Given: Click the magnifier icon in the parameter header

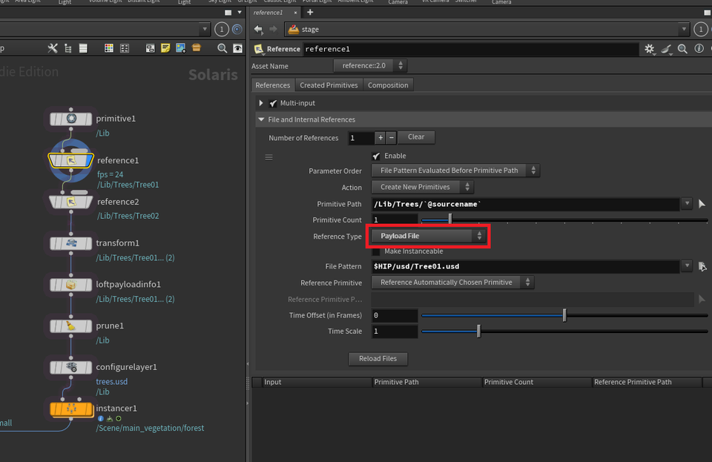Looking at the screenshot, I should (x=682, y=49).
